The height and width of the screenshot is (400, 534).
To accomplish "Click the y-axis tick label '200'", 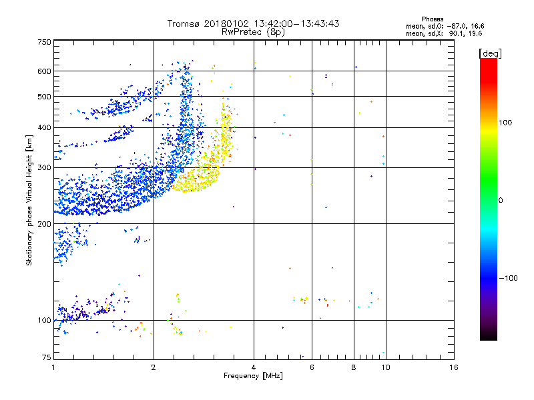I will [44, 224].
